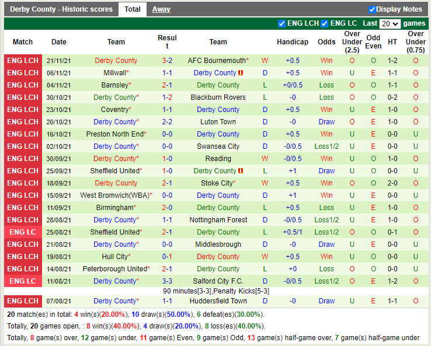Switch to the Away tab
The width and height of the screenshot is (431, 346).
161,9
